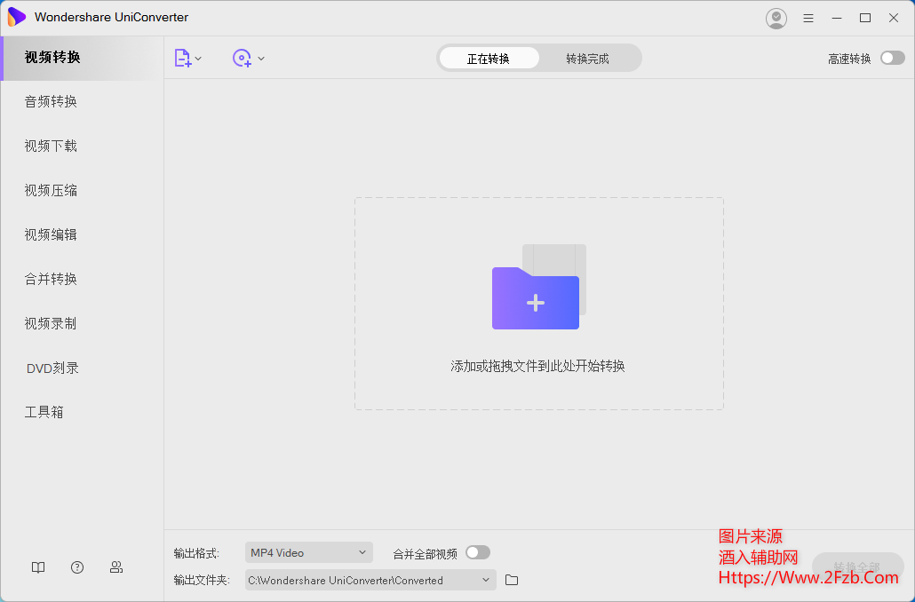The width and height of the screenshot is (915, 602).
Task: Click the help question mark icon
Action: coord(77,566)
